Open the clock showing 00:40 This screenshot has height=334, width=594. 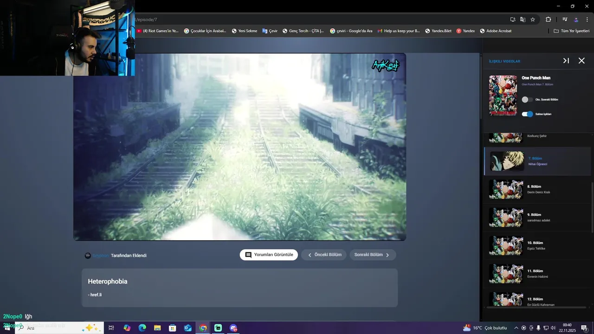pyautogui.click(x=567, y=328)
